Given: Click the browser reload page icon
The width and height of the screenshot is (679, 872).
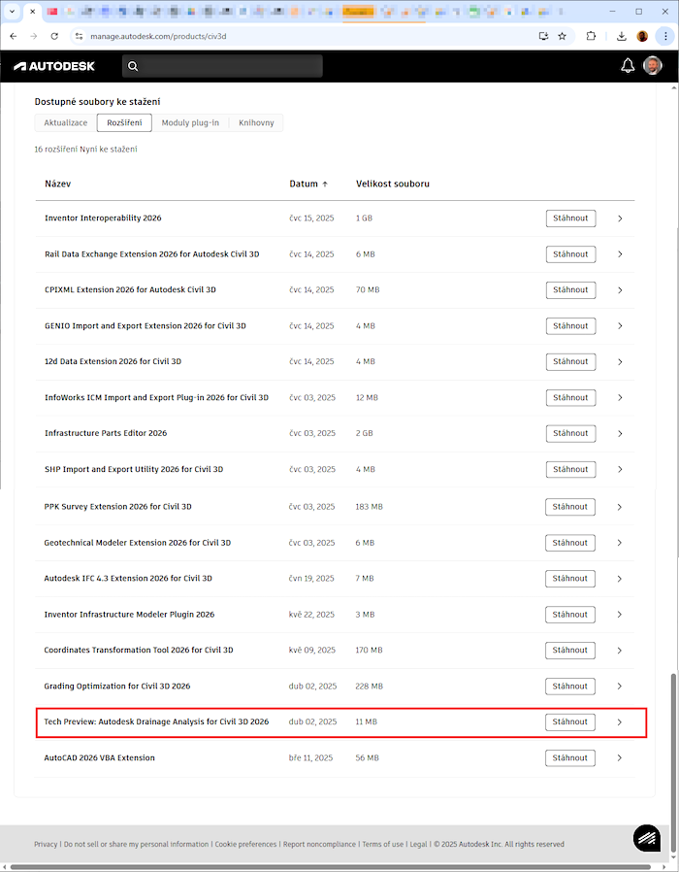Looking at the screenshot, I should [x=54, y=36].
